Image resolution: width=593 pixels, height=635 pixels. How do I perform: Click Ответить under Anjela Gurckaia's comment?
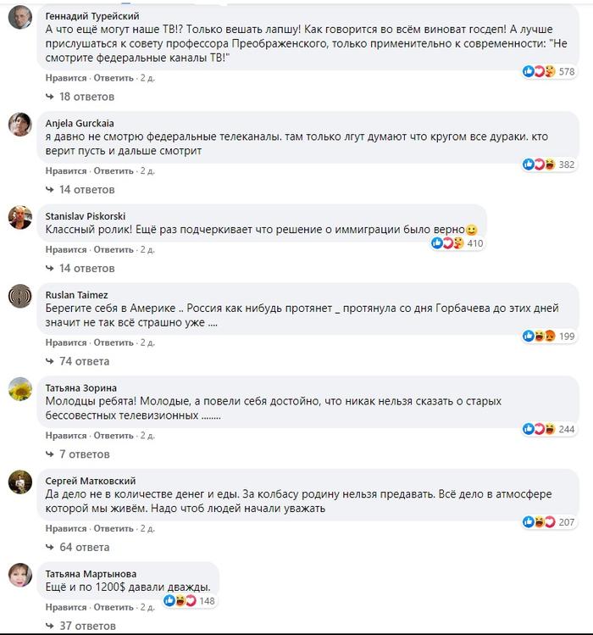coord(114,171)
